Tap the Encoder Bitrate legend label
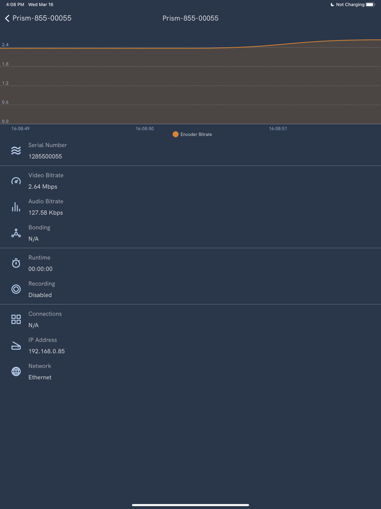 point(196,135)
